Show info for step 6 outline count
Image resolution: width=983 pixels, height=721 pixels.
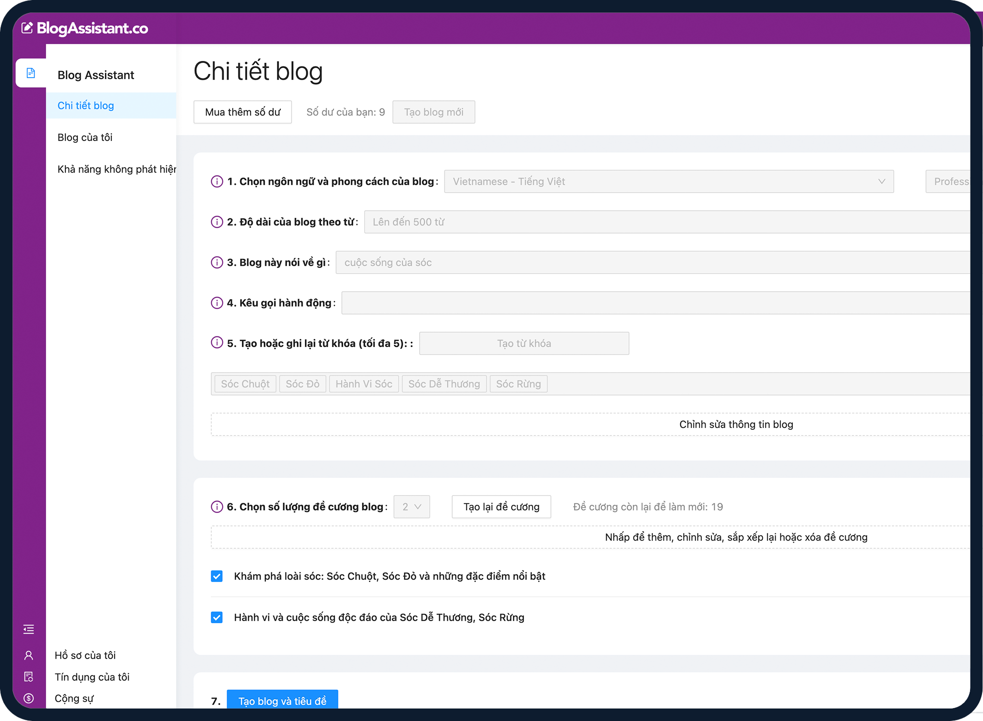[217, 507]
